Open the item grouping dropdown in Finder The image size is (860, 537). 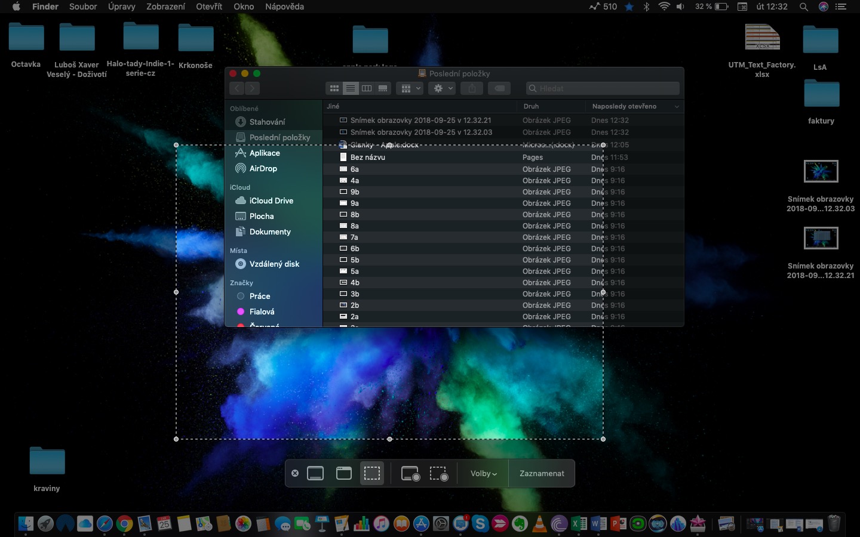[x=410, y=88]
